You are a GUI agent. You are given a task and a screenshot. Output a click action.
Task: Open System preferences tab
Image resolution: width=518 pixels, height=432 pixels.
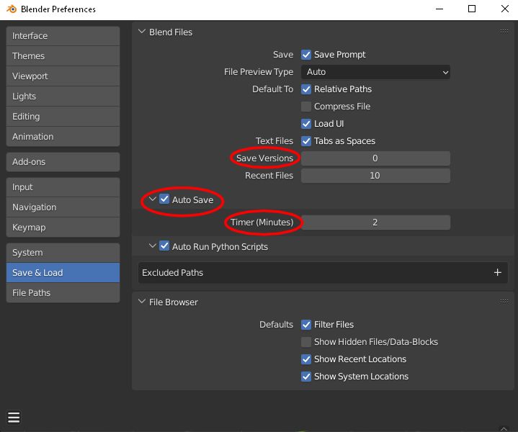[63, 253]
